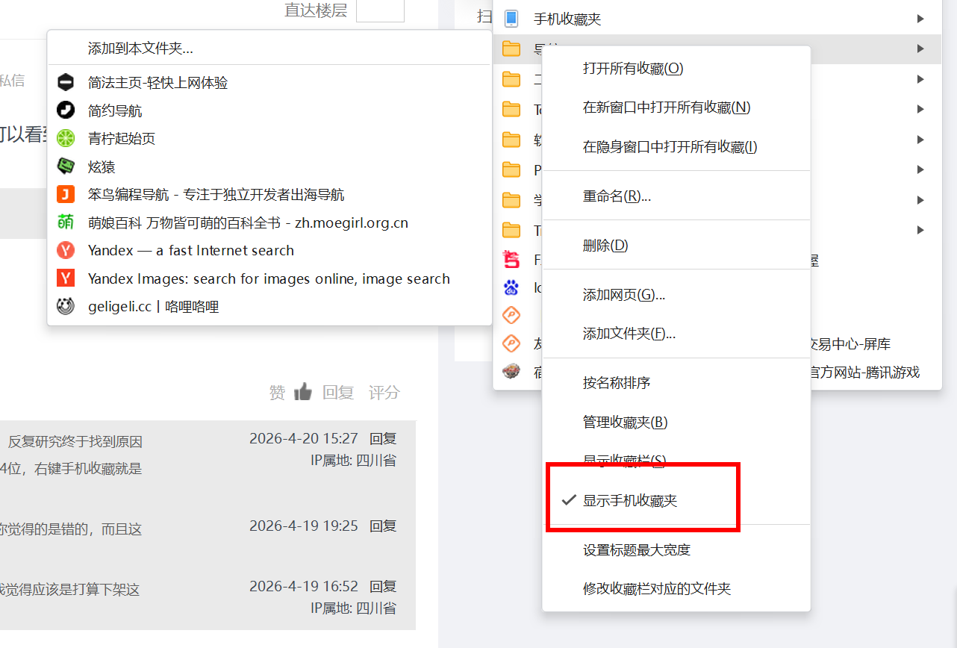Image resolution: width=957 pixels, height=648 pixels.
Task: Click timestamp 2026-4-20 15:27
Action: click(304, 439)
